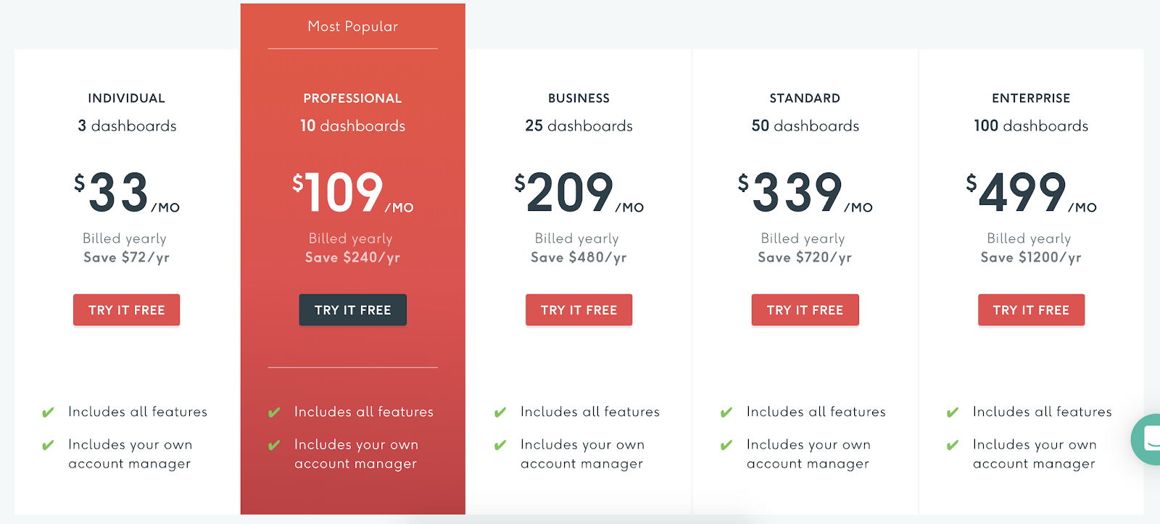Screen dimensions: 1160x524
Task: Click the Most Popular banner label
Action: tap(352, 27)
